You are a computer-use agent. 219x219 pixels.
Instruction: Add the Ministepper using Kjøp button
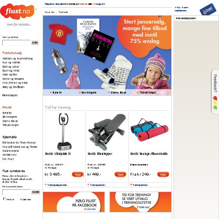(x=120, y=174)
